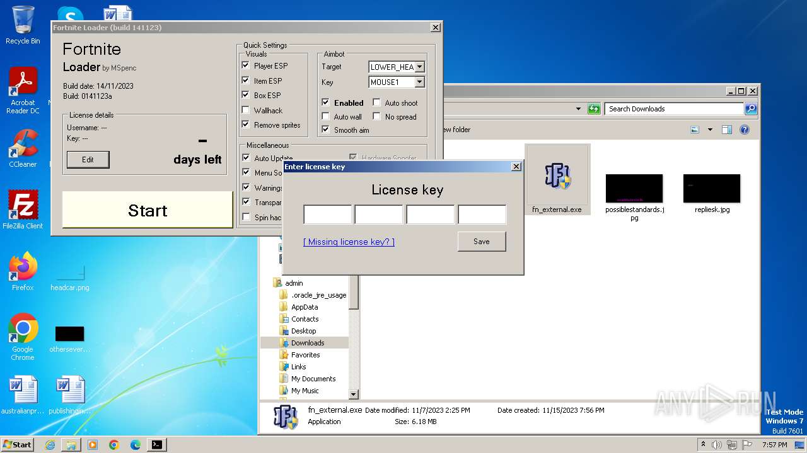807x453 pixels.
Task: Click the search magnifier icon in Explorer
Action: [x=750, y=109]
